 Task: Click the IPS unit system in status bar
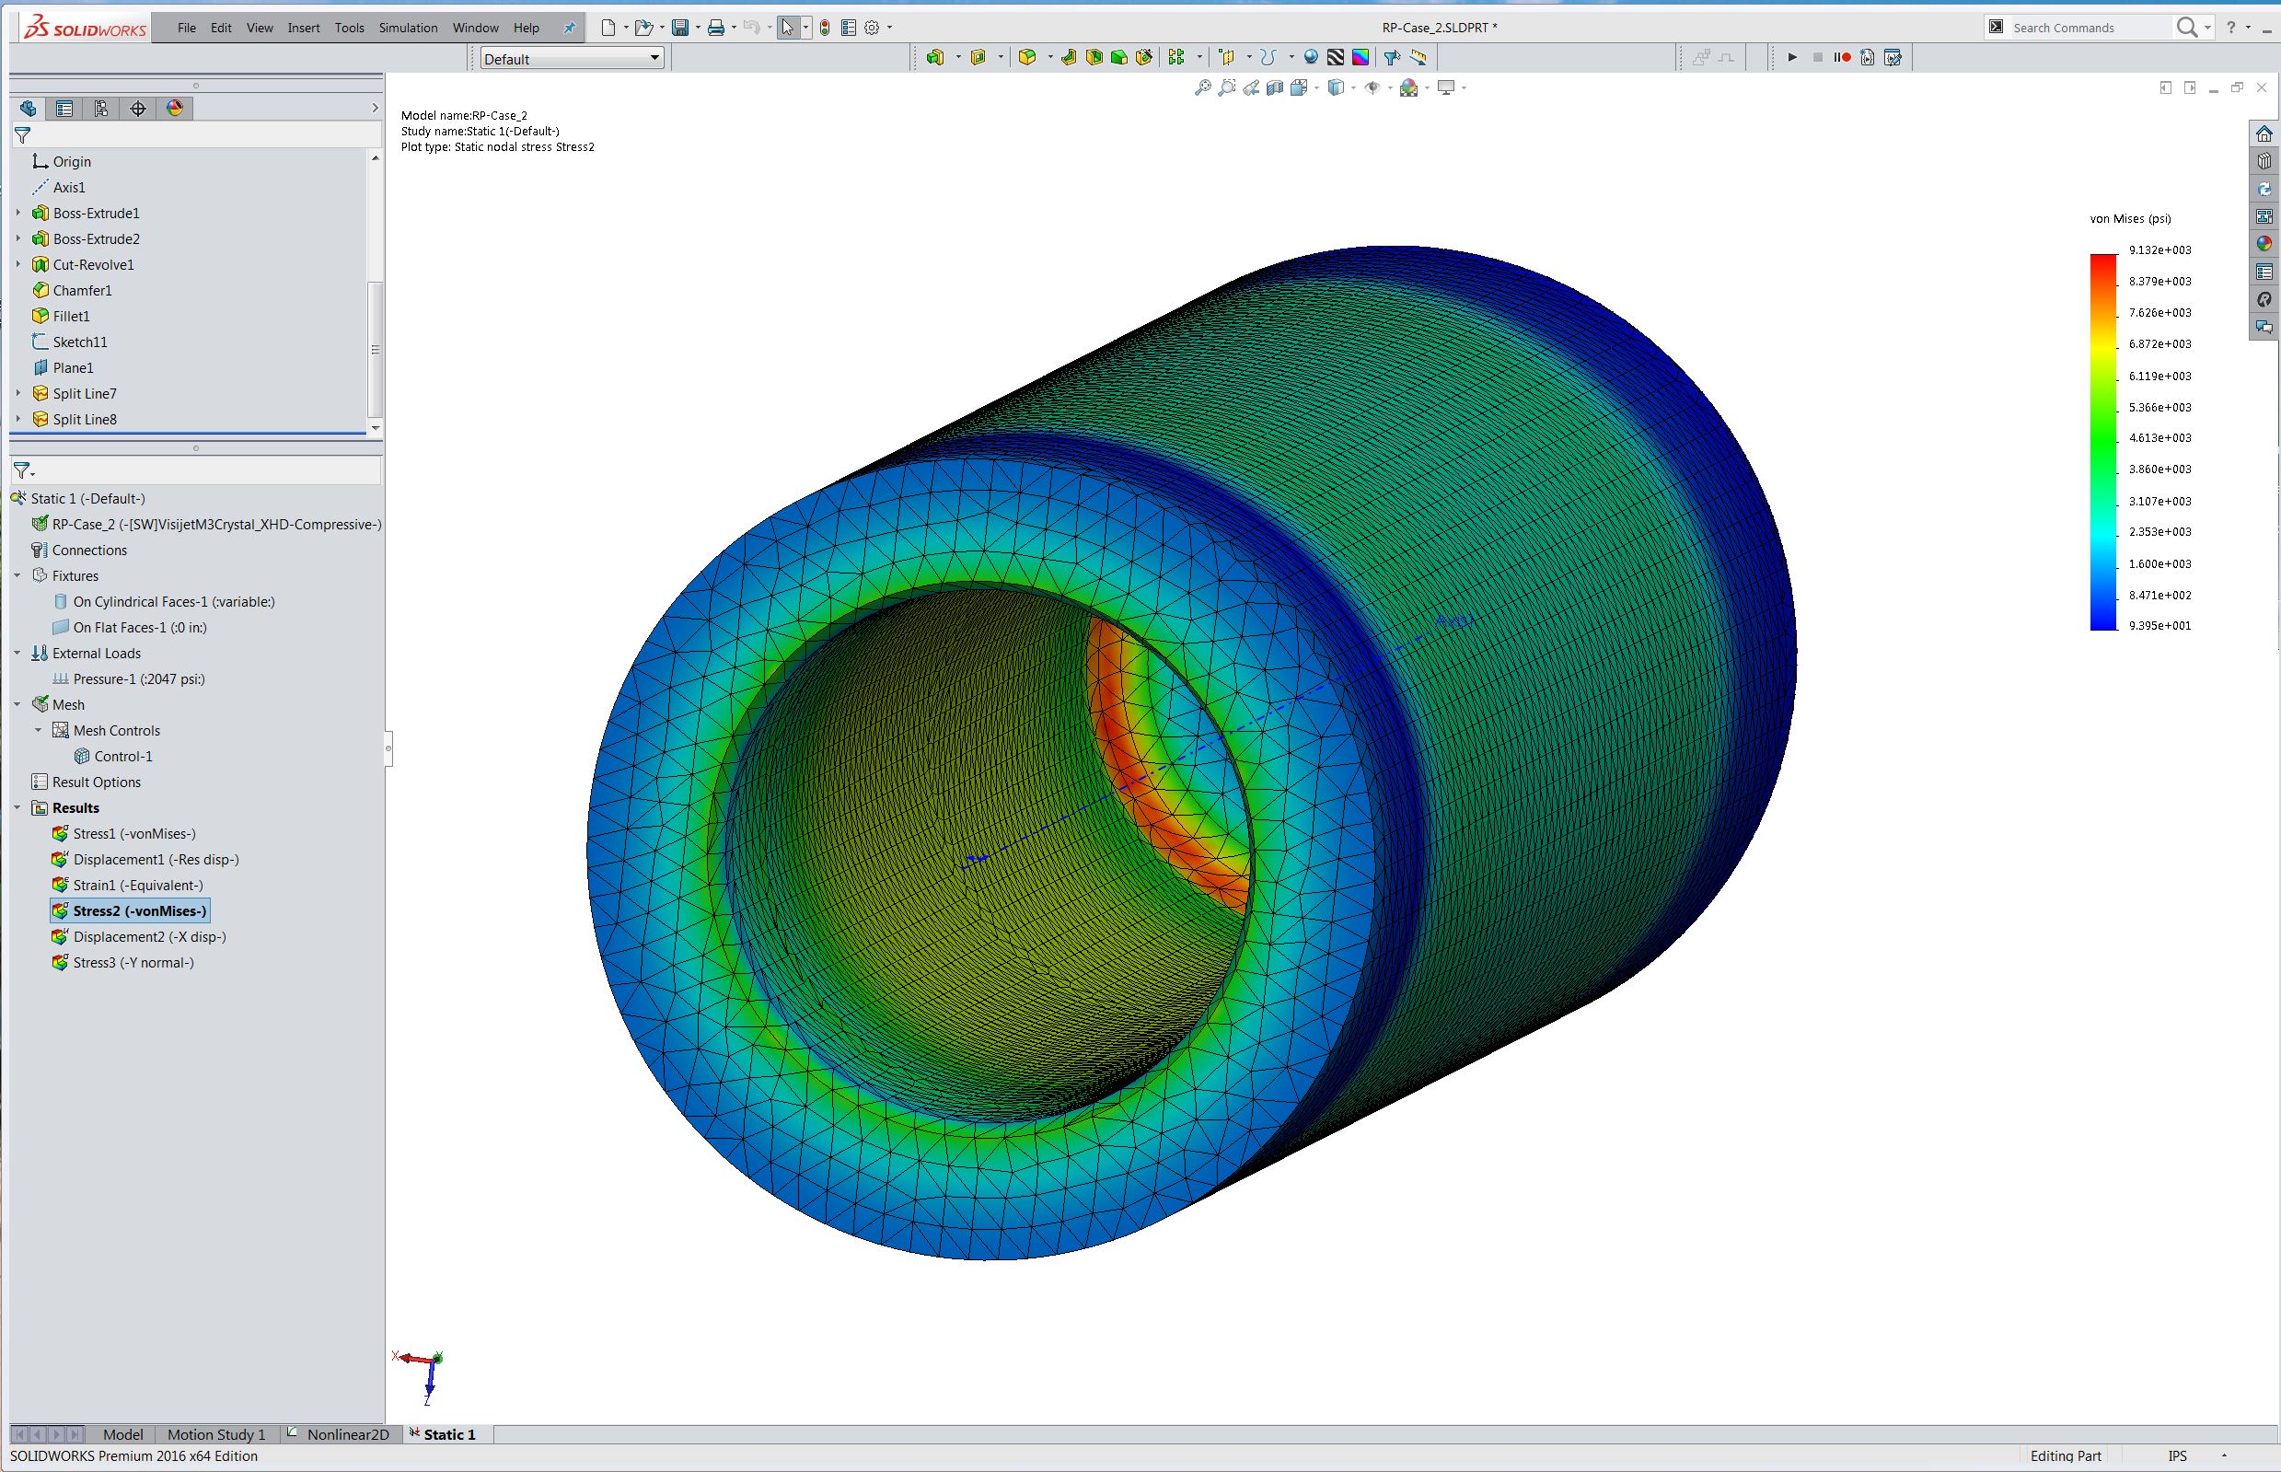[x=2177, y=1455]
